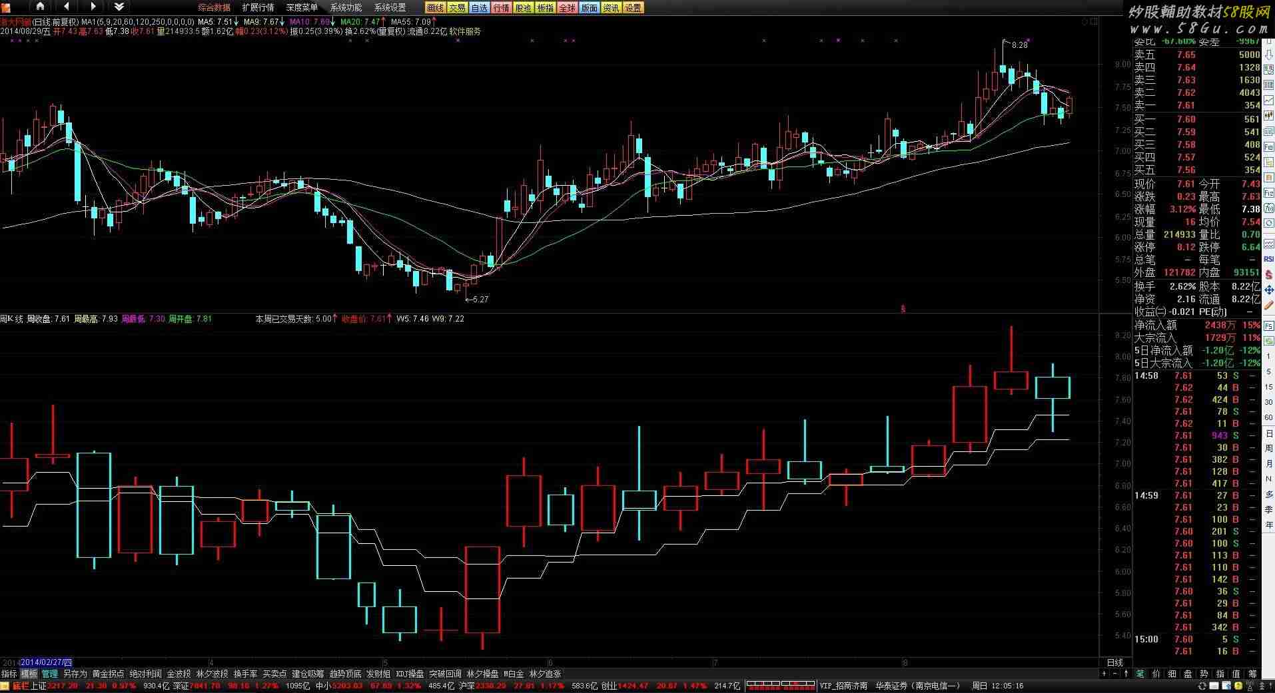Open the 扩展行情 menu

click(x=258, y=7)
